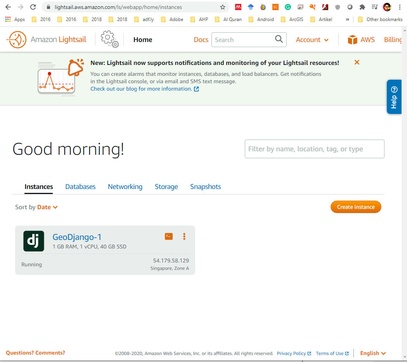
Task: Go back with the browser back arrow
Action: click(8, 7)
